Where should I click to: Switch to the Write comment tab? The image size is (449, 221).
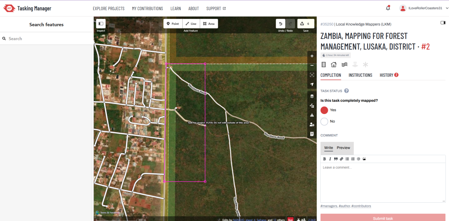tap(329, 148)
